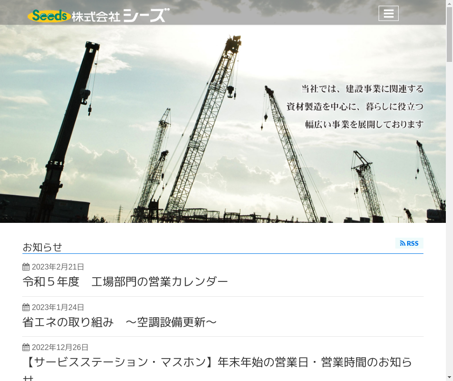Screen dimensions: 453x381
Task: Open 省エネの取り組み 空調設備更新 article
Action: point(119,322)
